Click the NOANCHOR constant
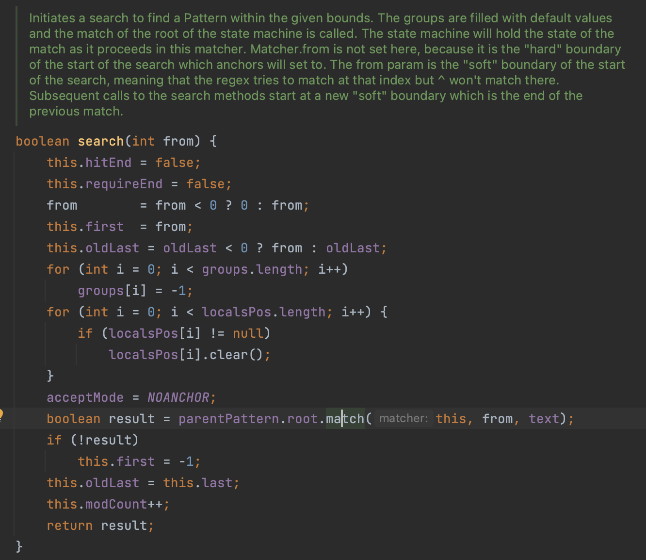 (178, 397)
